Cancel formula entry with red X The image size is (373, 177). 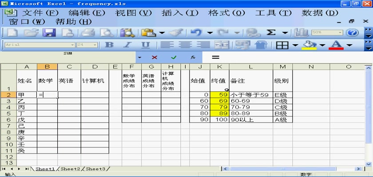click(155, 58)
